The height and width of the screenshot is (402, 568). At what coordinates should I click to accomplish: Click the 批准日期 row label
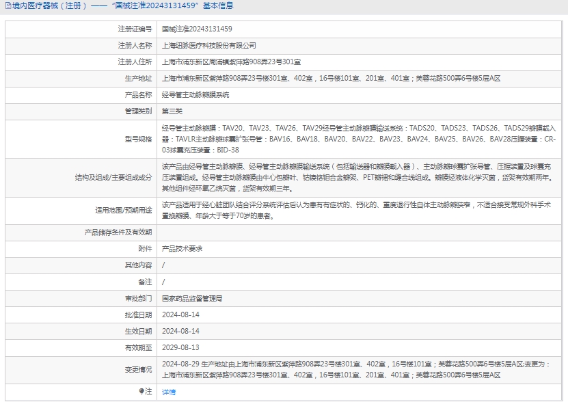[x=138, y=315]
